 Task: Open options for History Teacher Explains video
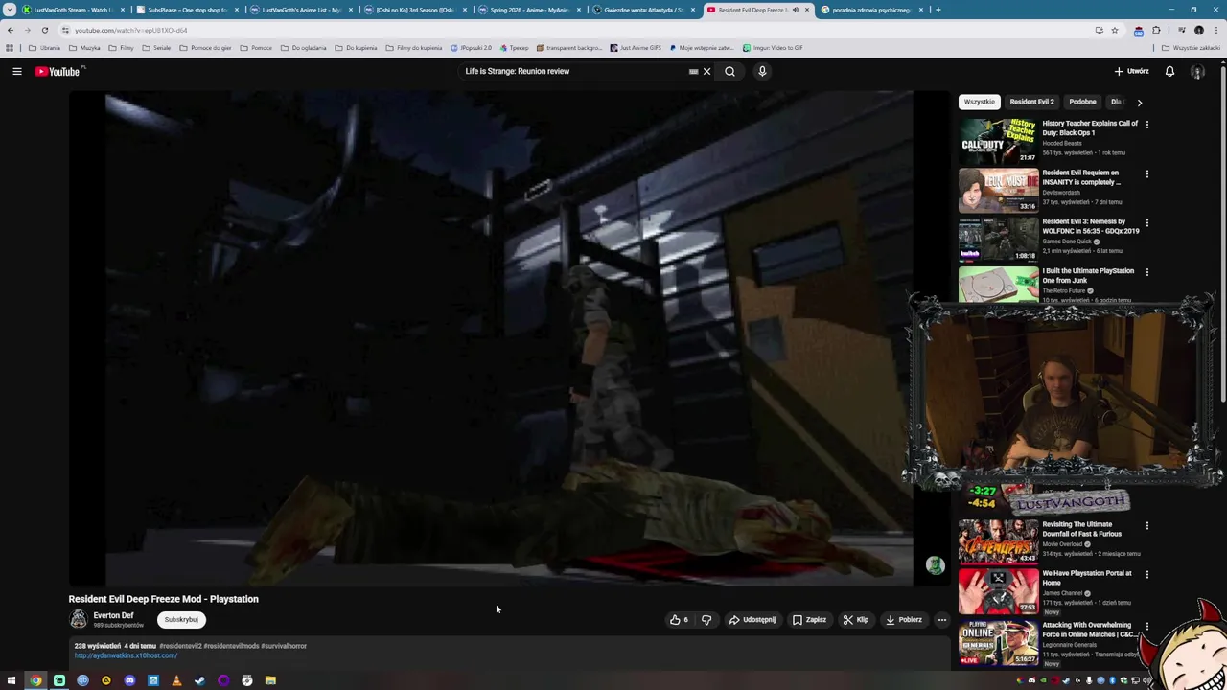tap(1146, 125)
